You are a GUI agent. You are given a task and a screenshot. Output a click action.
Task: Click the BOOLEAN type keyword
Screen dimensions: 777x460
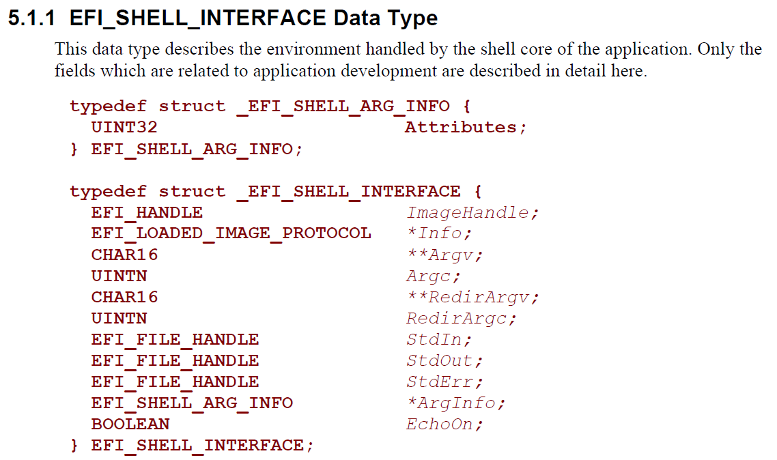(130, 425)
